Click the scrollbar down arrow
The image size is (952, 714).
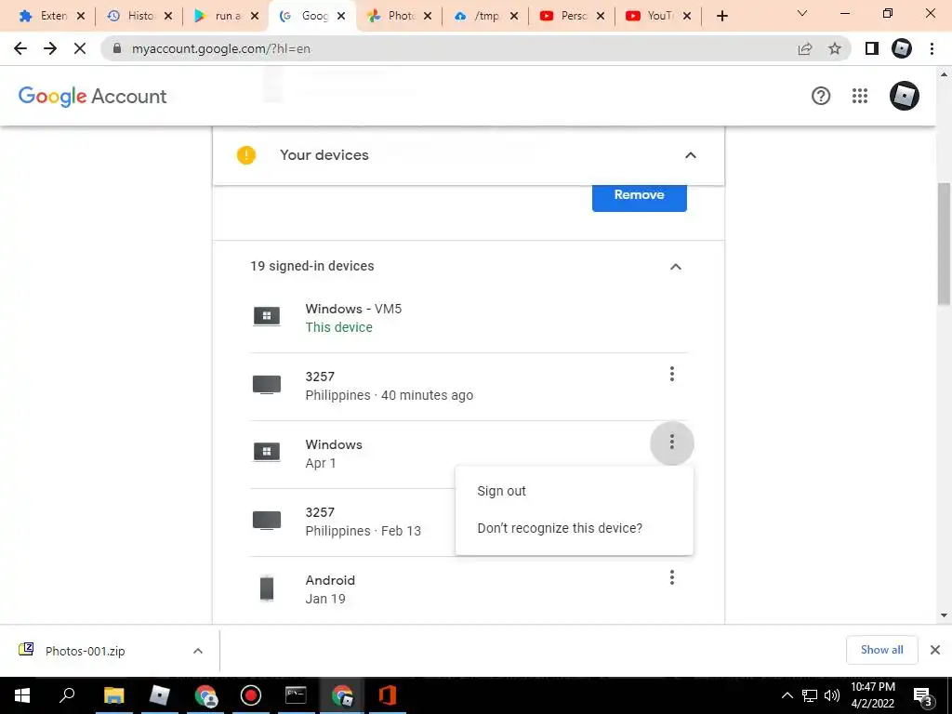click(x=944, y=615)
